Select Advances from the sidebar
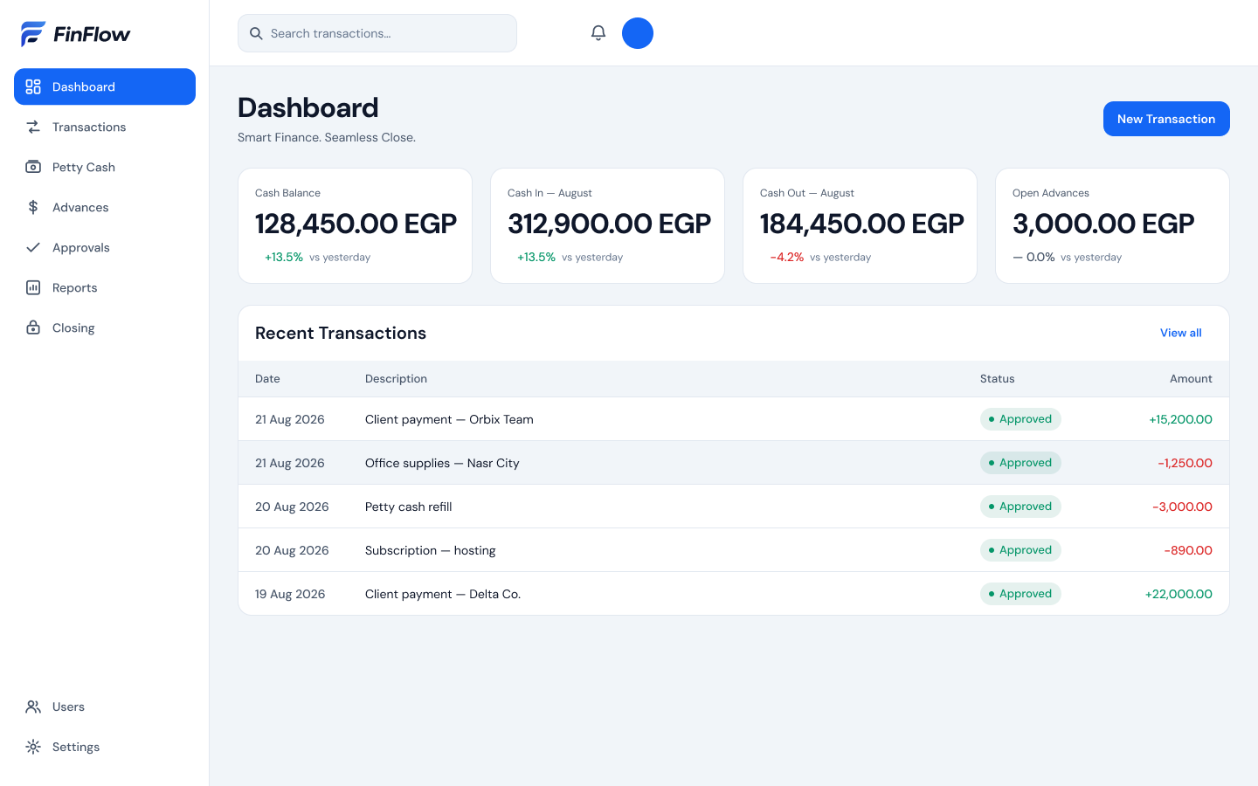 click(x=105, y=207)
